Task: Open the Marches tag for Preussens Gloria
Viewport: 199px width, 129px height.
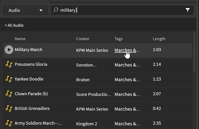Action: pos(127,65)
